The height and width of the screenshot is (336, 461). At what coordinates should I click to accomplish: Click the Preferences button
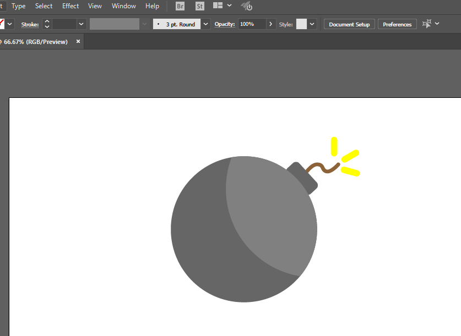[397, 24]
